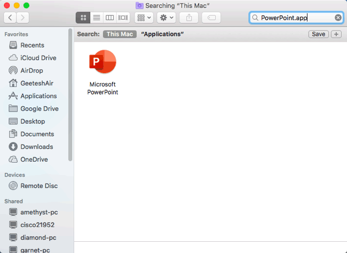Click the Devices section header
The width and height of the screenshot is (347, 253).
[14, 175]
